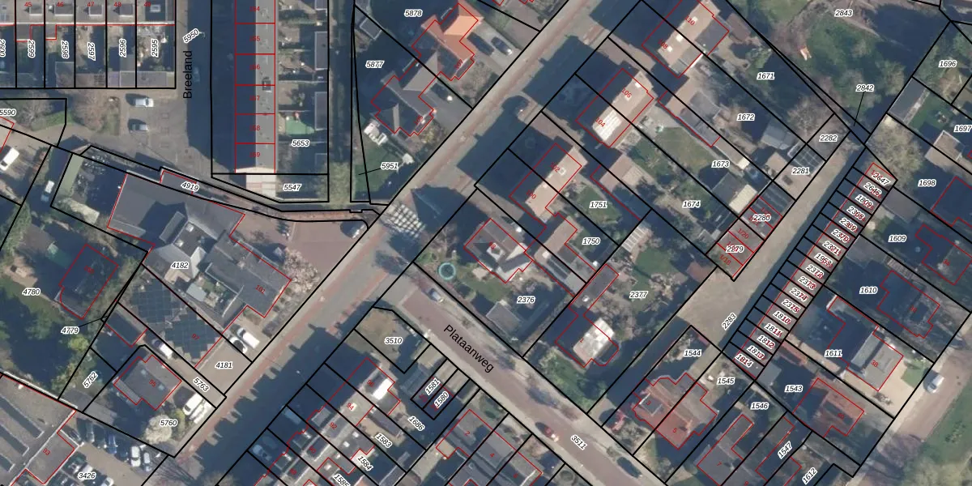Select parcel 5653
The height and width of the screenshot is (486, 972).
(x=300, y=143)
